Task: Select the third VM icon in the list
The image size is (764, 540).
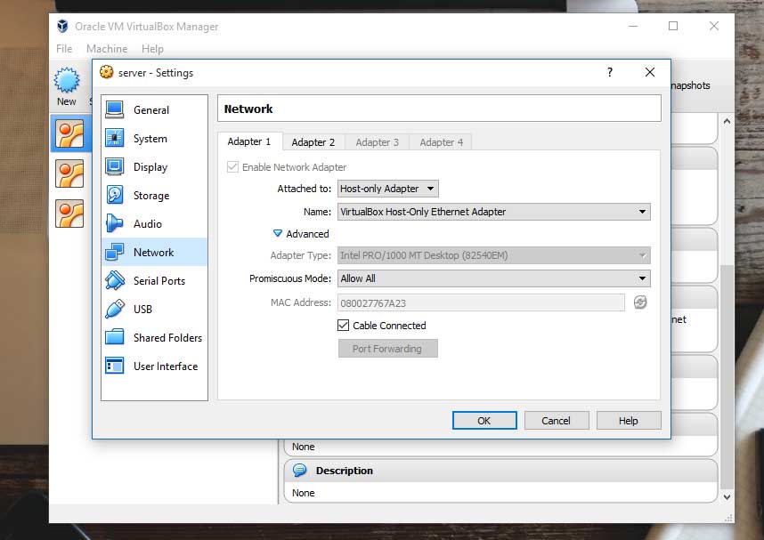Action: coord(69,214)
